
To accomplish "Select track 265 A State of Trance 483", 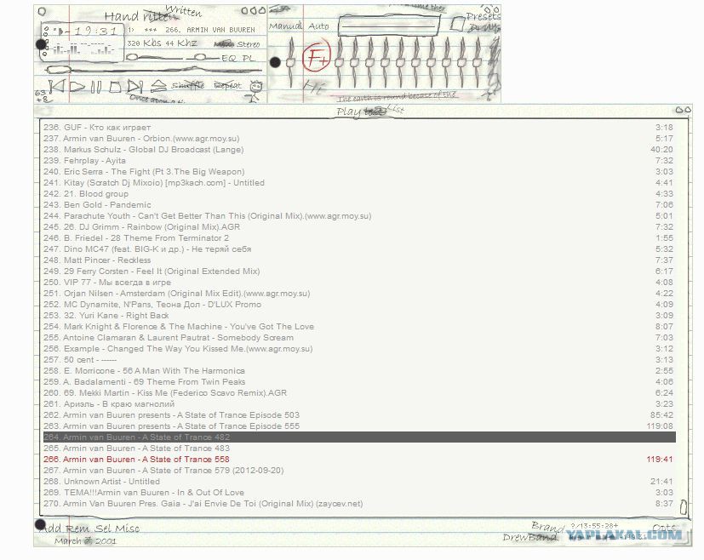I will pos(359,449).
